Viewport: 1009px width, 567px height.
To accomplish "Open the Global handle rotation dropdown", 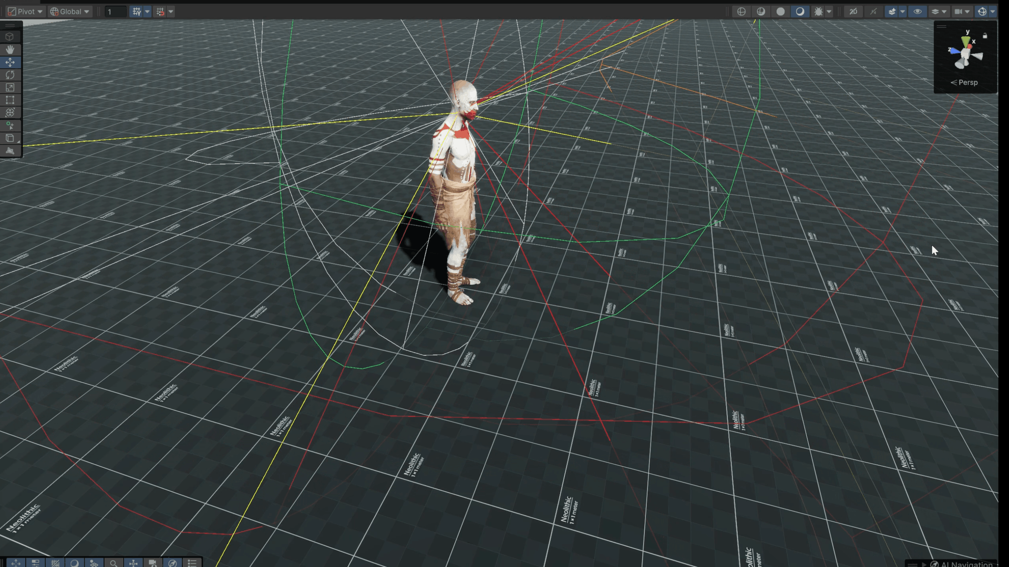I will pyautogui.click(x=70, y=12).
